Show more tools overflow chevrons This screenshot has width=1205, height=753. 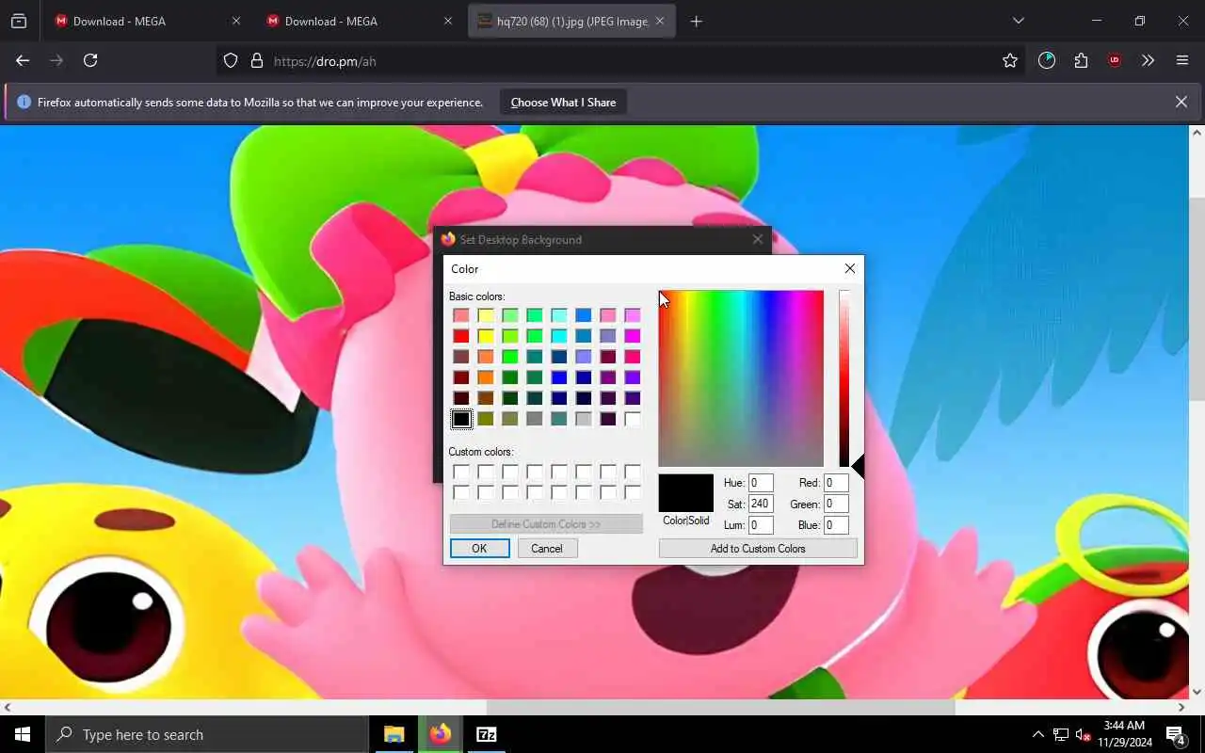pyautogui.click(x=1148, y=60)
